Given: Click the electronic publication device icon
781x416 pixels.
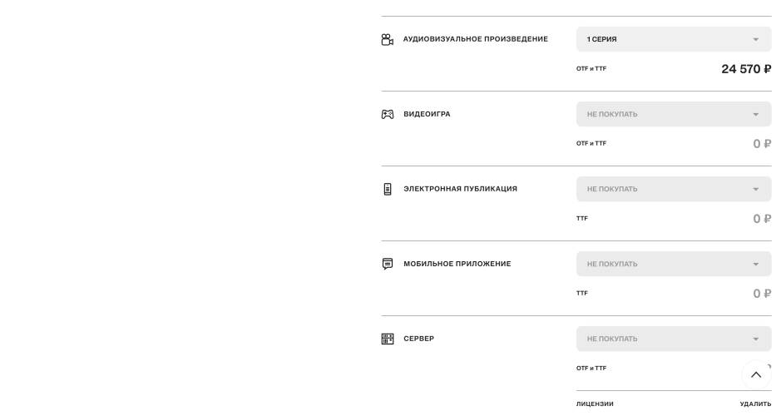Looking at the screenshot, I should [x=388, y=189].
